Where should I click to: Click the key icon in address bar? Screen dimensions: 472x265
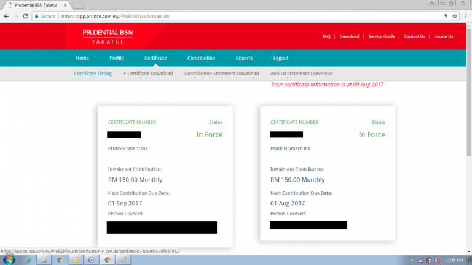tap(444, 16)
